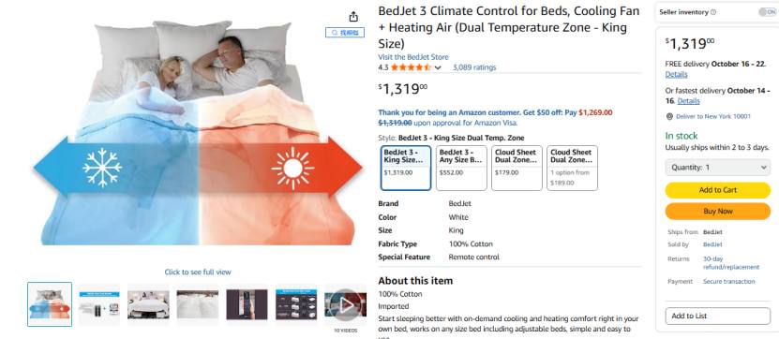Click the Buy Now button
The image size is (779, 339).
(x=717, y=211)
